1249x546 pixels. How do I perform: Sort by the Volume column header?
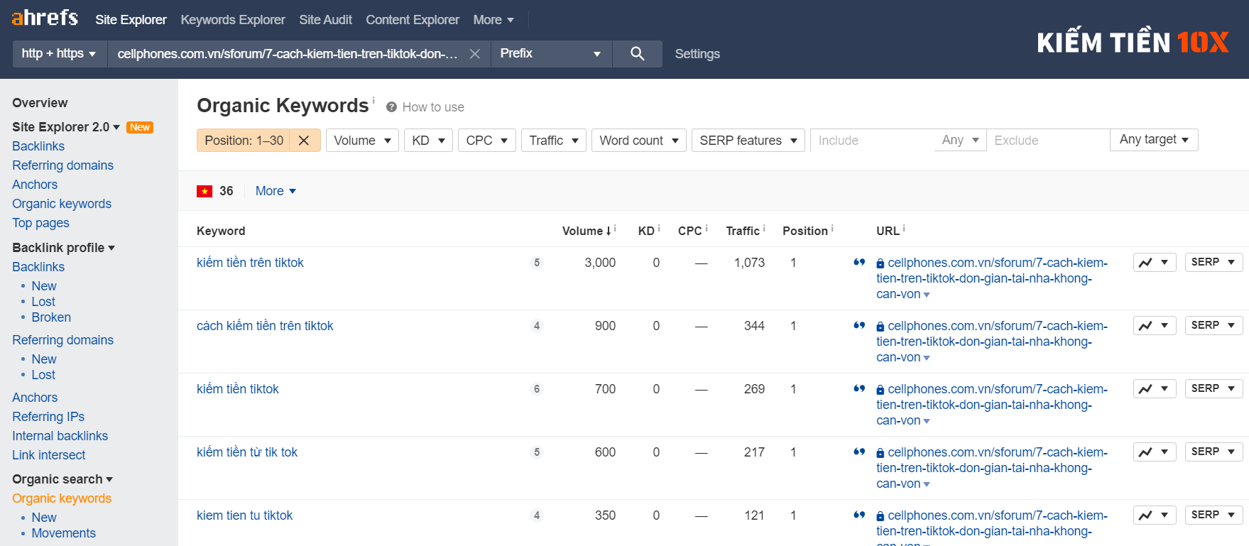[x=586, y=231]
